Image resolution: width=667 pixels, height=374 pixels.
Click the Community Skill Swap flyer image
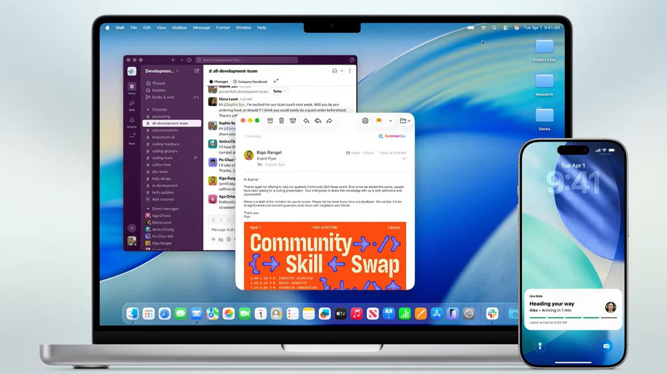click(x=325, y=256)
